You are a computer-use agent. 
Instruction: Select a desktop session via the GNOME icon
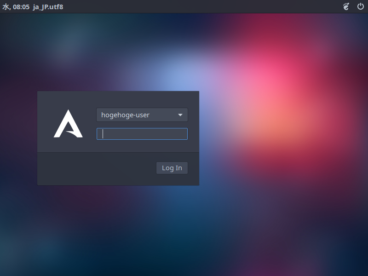point(345,6)
